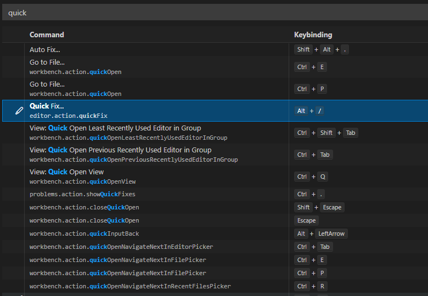Click the lone Escape keybinding for closeQuickOpen
The height and width of the screenshot is (296, 428).
(x=306, y=220)
